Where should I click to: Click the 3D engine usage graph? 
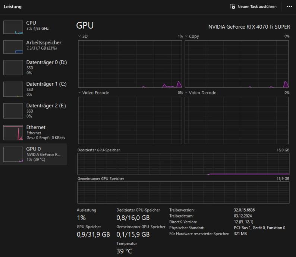point(130,64)
